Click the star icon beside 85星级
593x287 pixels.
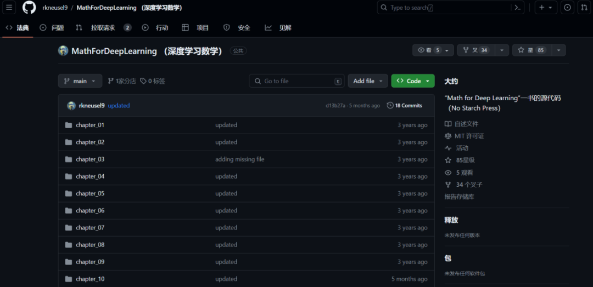click(448, 160)
